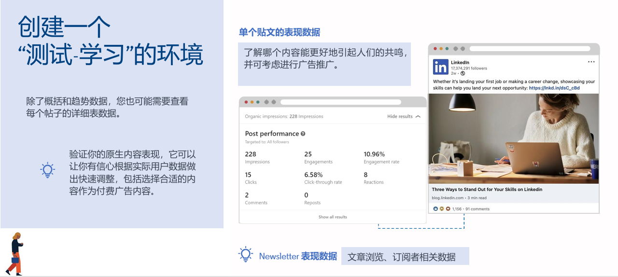Select the 文章浏览、订阅者相关数据 text box

coord(405,257)
